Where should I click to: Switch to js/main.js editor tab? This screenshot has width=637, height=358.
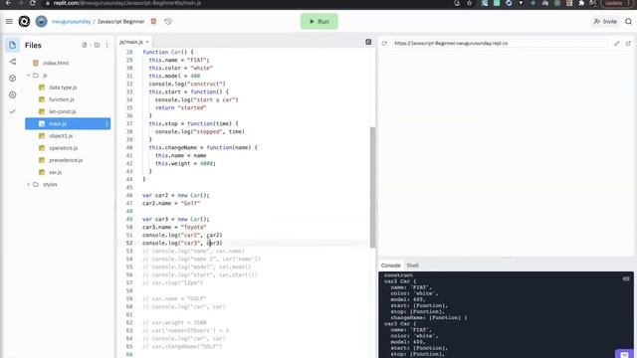[x=131, y=42]
